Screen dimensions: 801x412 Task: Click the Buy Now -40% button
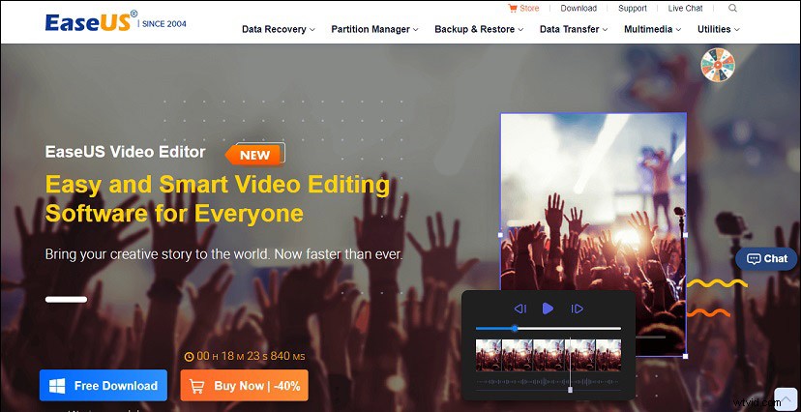pos(244,386)
